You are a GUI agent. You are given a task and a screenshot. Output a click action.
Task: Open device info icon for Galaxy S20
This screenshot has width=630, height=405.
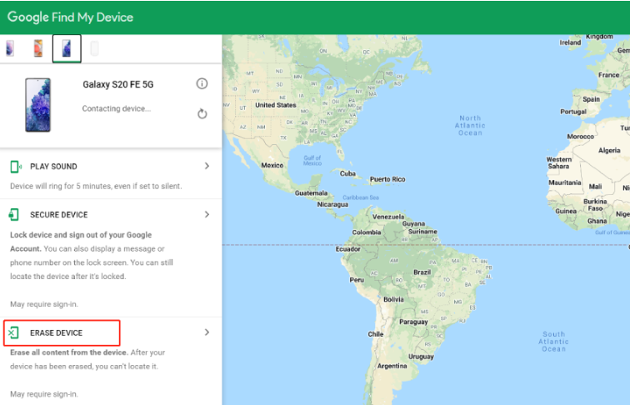coord(202,83)
